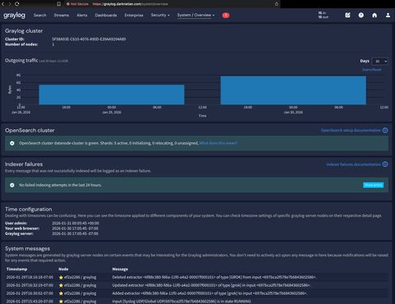
Task: Open the red notifications badge
Action: point(225,16)
